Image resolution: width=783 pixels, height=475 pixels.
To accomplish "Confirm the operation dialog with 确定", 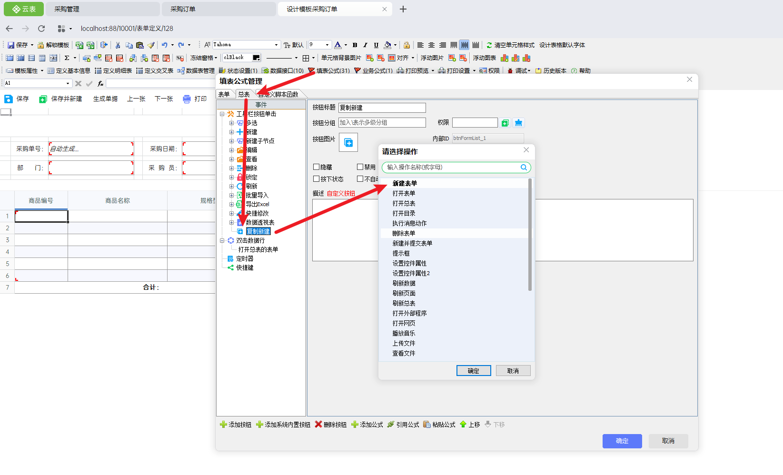I will click(x=474, y=371).
